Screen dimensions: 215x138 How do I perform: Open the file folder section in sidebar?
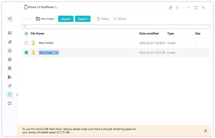coord(10,103)
